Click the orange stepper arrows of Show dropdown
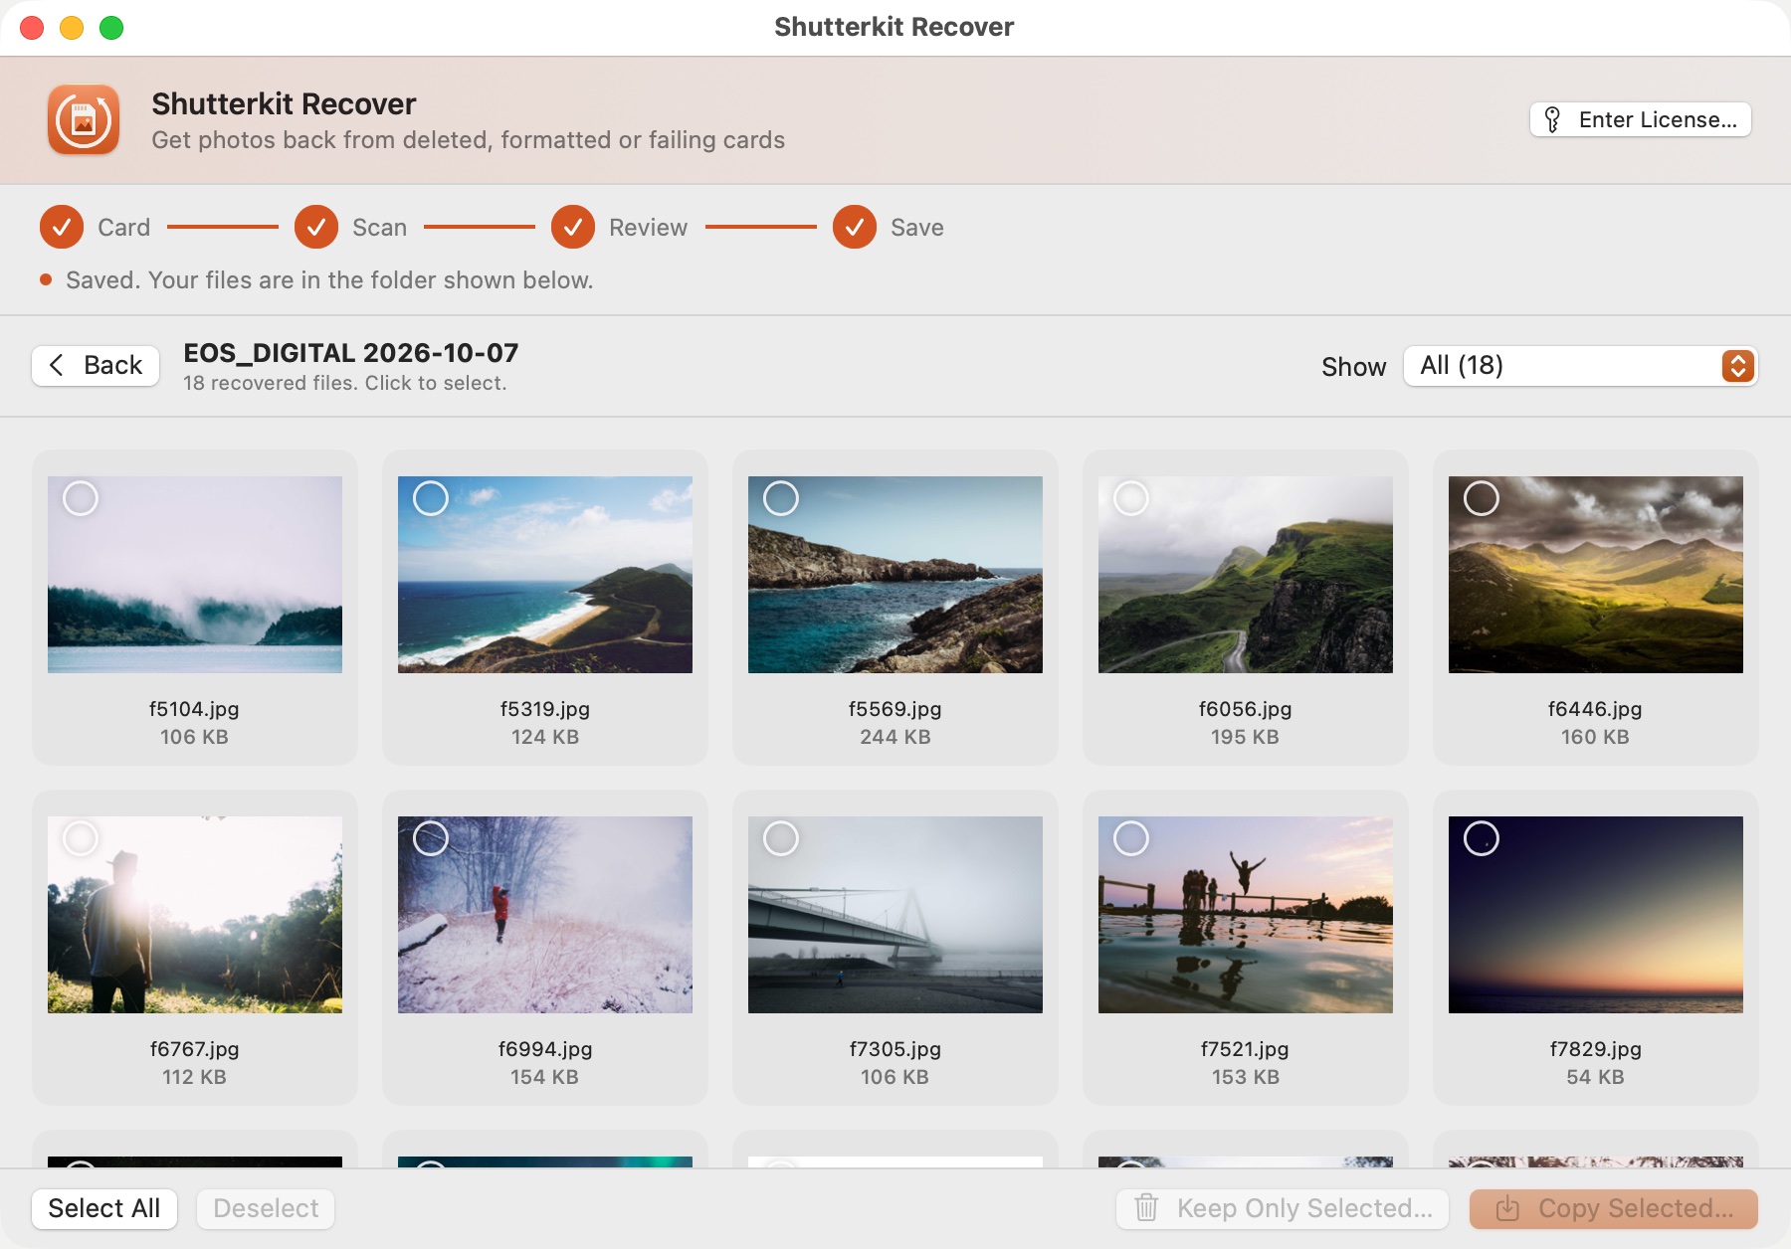This screenshot has width=1791, height=1249. pyautogui.click(x=1737, y=366)
